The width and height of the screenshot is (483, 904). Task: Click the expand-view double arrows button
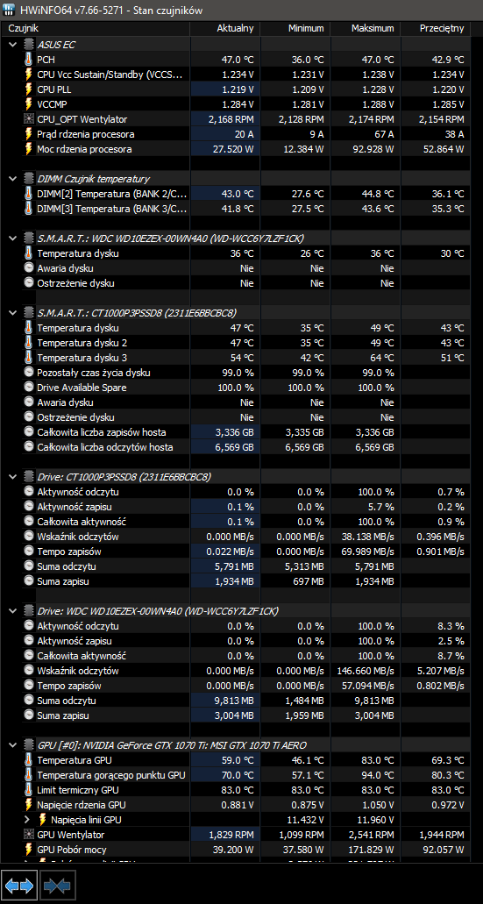[x=19, y=885]
